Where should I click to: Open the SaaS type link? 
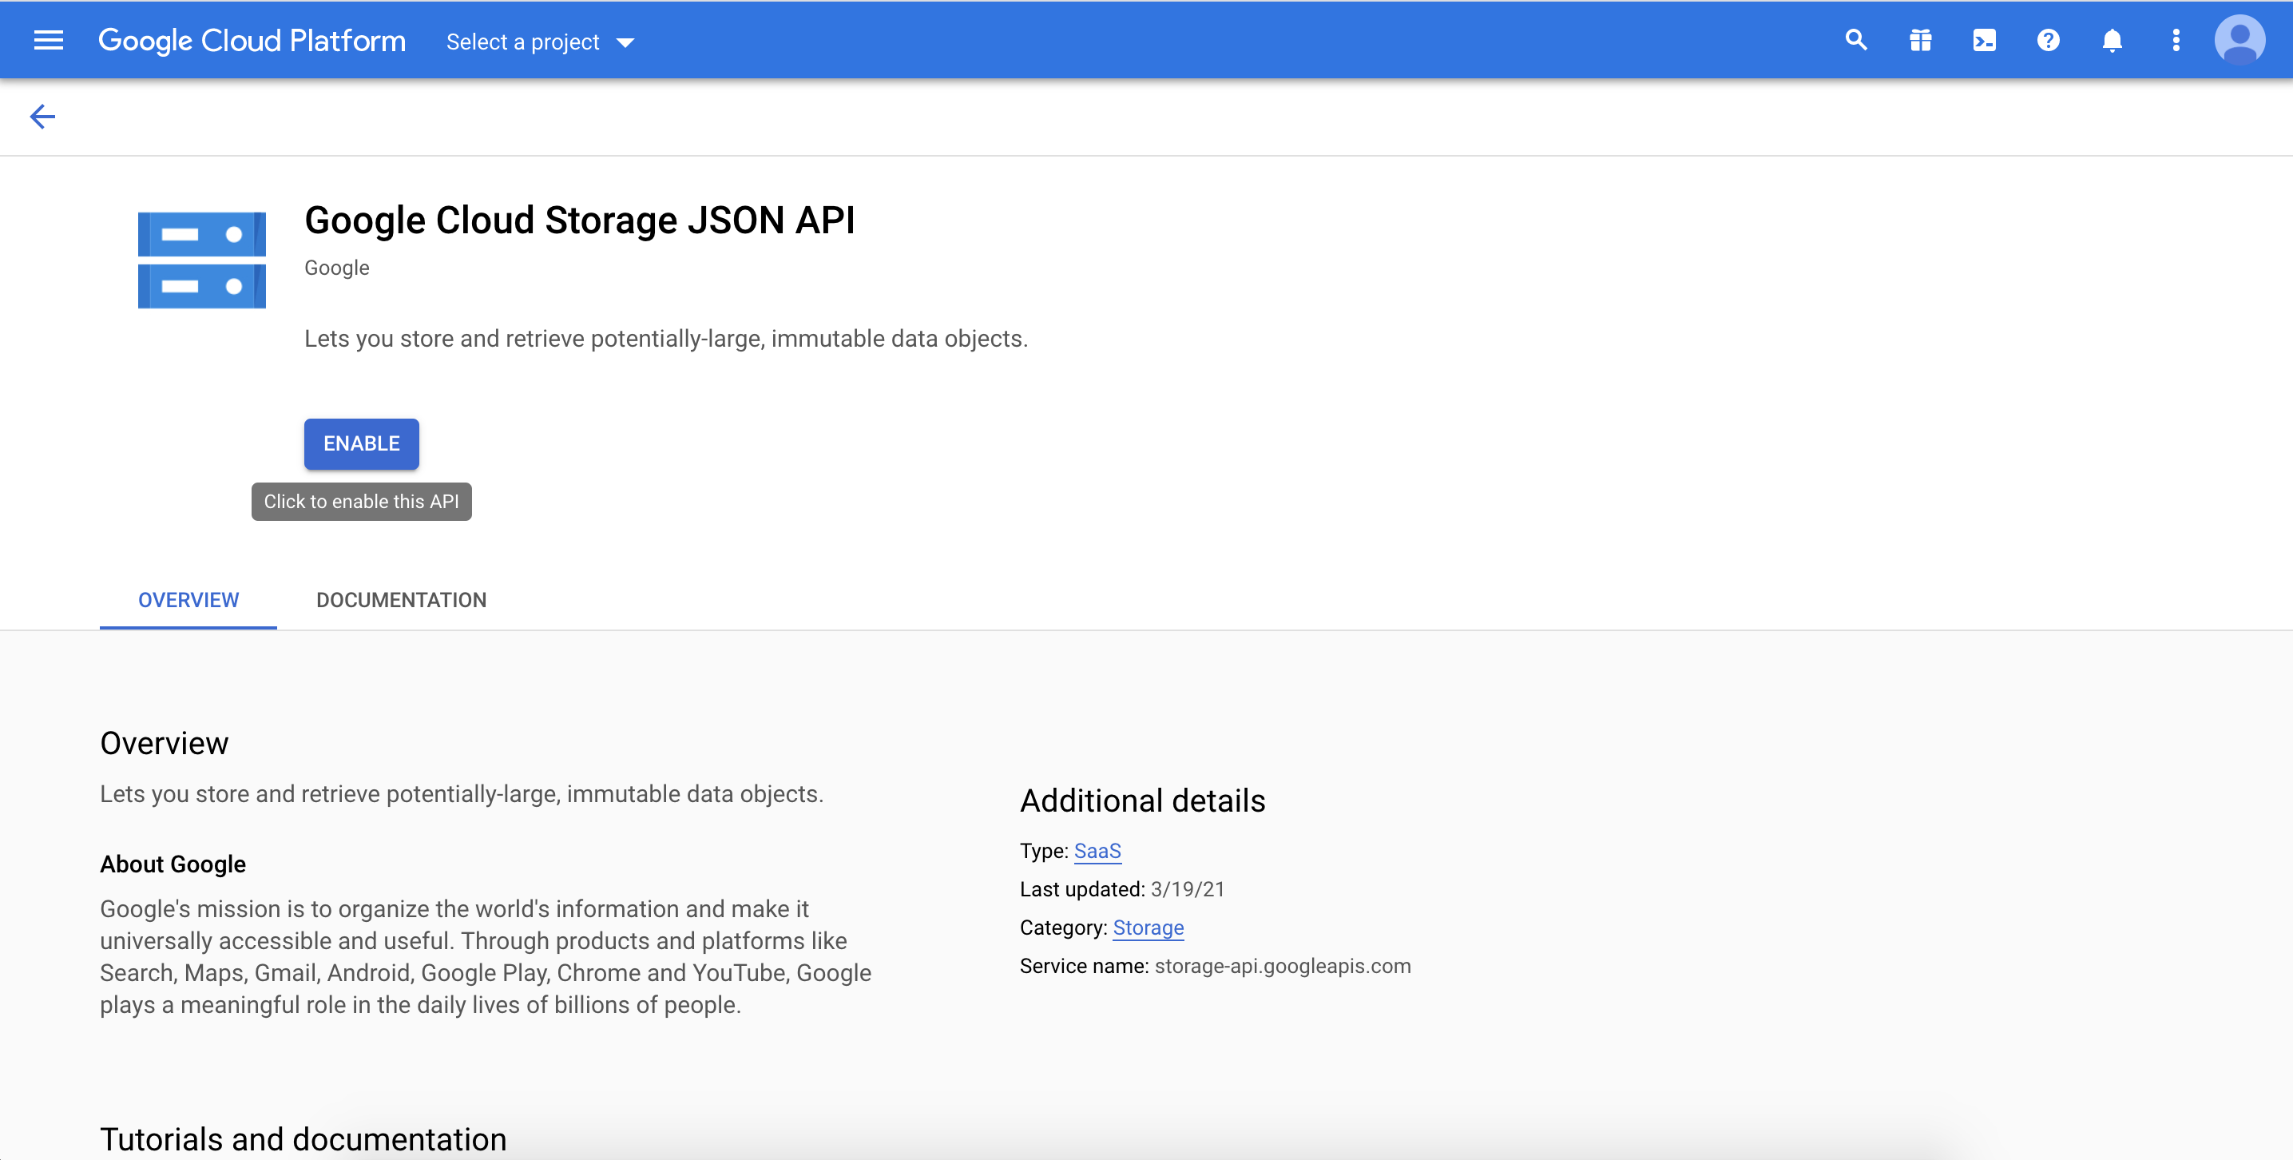point(1097,851)
